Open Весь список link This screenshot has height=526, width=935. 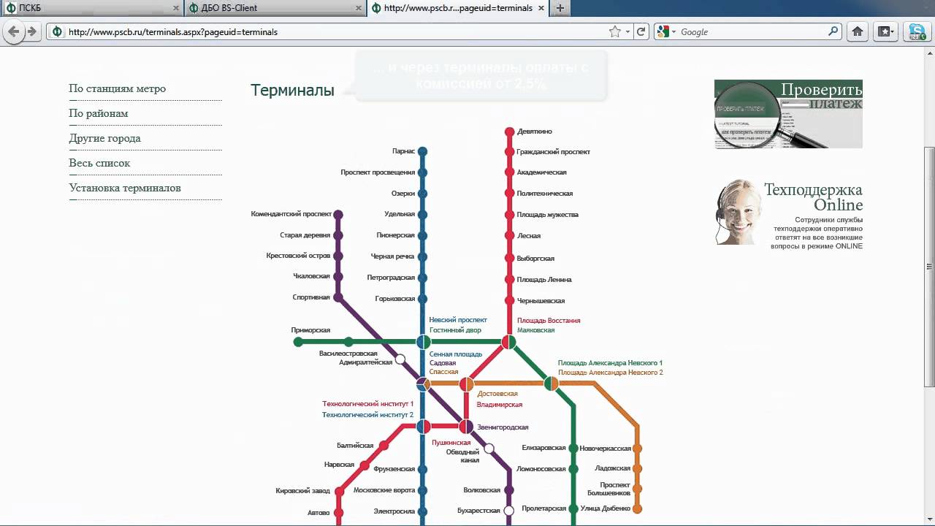(x=99, y=163)
